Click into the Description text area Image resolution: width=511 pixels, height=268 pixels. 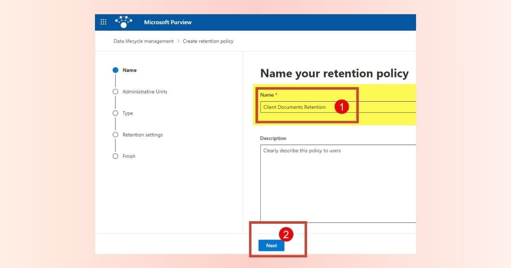pos(336,183)
